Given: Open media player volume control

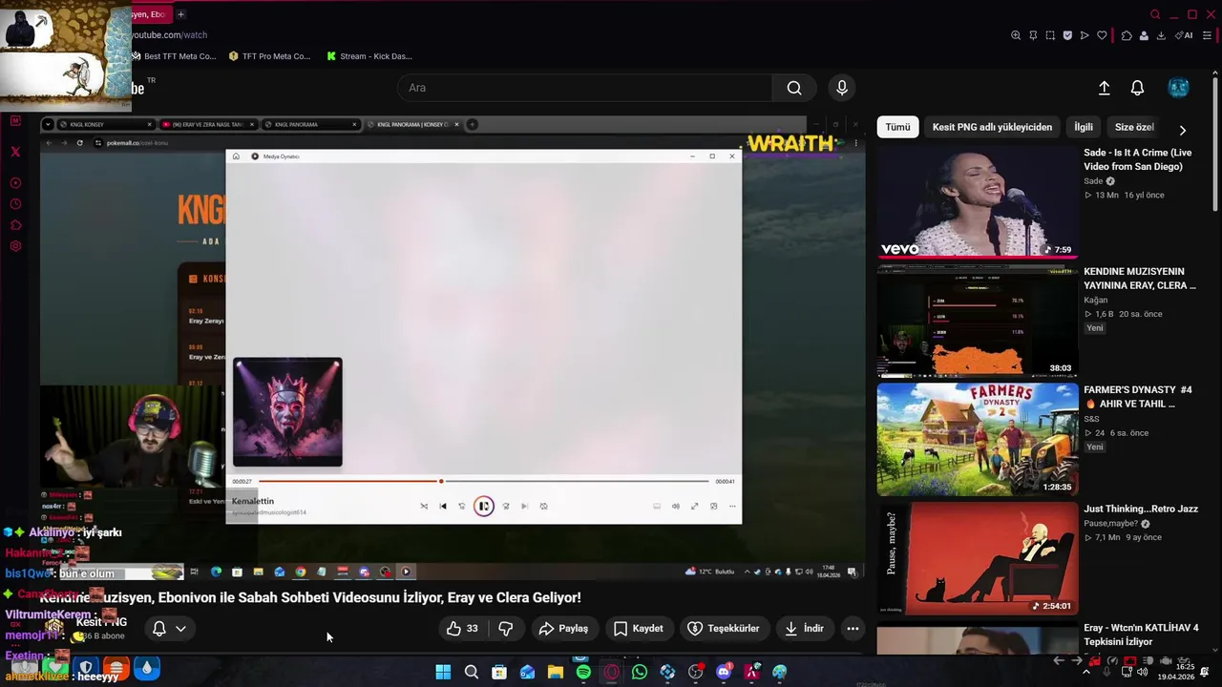Looking at the screenshot, I should (676, 507).
